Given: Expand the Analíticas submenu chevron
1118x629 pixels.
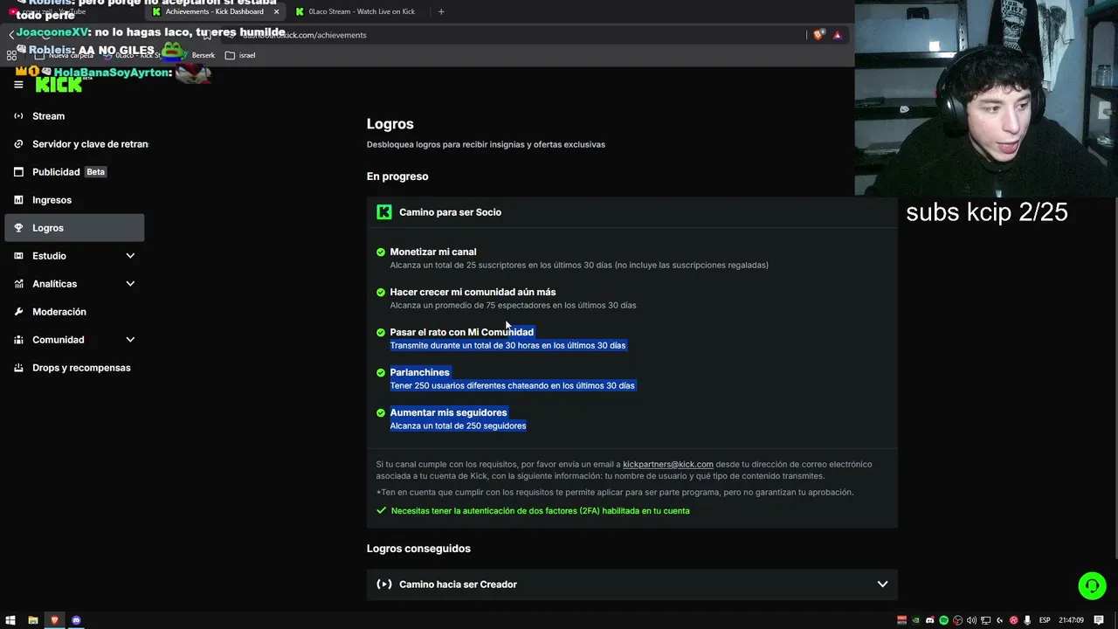Looking at the screenshot, I should [x=130, y=284].
